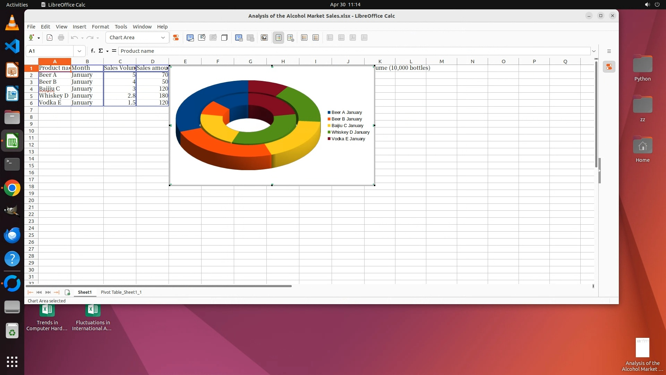This screenshot has height=375, width=666.
Task: Toggle horizontal grids button
Action: point(304,37)
